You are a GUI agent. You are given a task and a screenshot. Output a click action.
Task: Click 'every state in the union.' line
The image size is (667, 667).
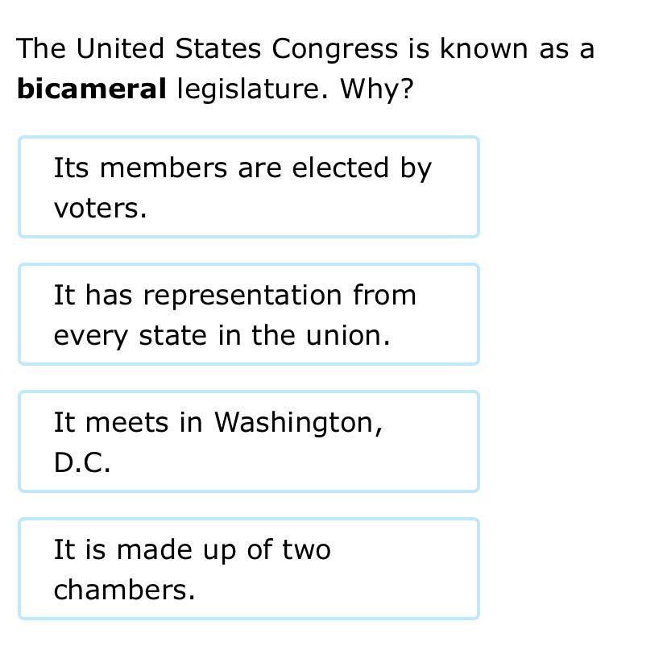click(222, 337)
